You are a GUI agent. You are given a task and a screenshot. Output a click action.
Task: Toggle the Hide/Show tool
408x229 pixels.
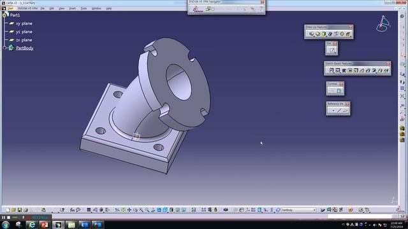pyautogui.click(x=178, y=210)
